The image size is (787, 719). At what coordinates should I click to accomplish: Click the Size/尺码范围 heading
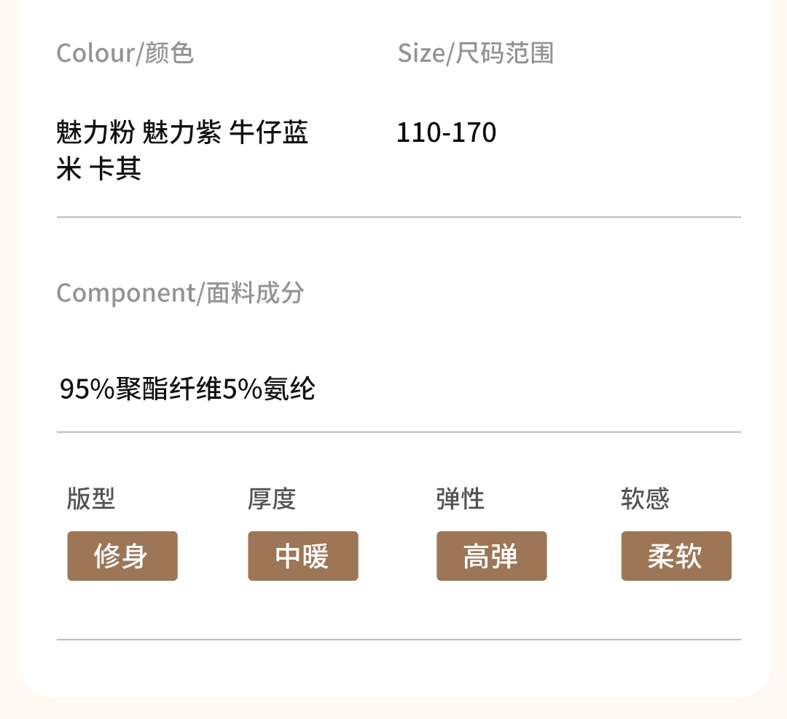475,53
